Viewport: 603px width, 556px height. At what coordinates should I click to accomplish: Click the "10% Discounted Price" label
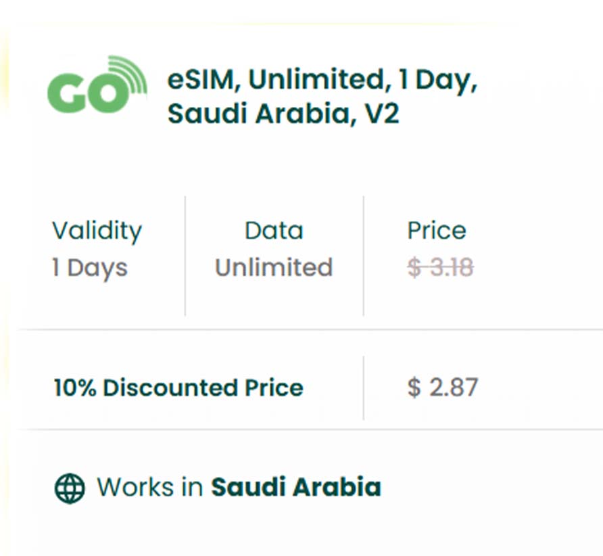coord(178,388)
